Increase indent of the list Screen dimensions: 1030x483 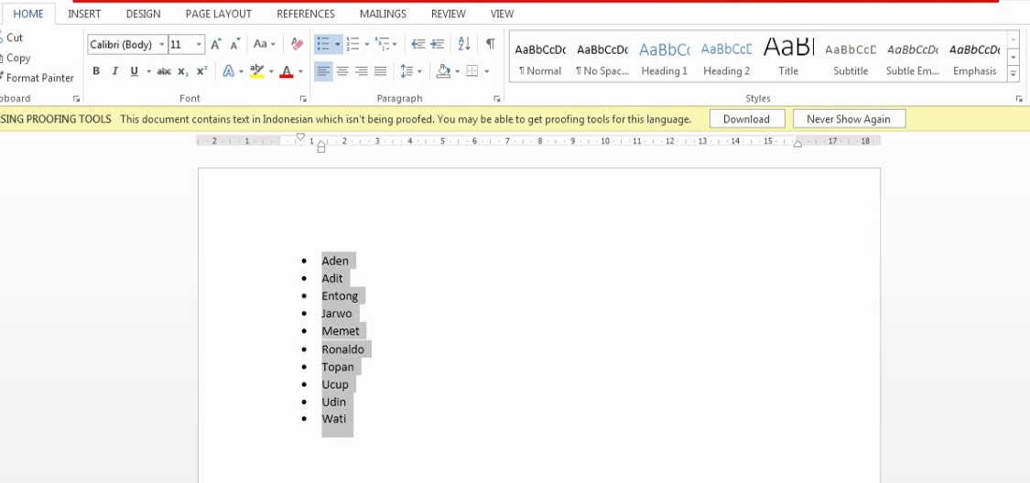(x=438, y=44)
